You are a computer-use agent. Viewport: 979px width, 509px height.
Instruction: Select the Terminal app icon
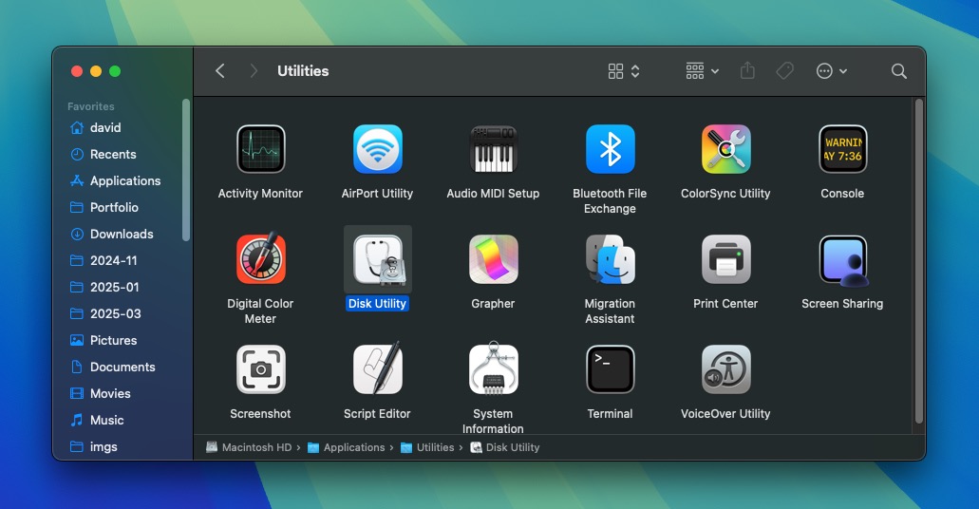610,369
